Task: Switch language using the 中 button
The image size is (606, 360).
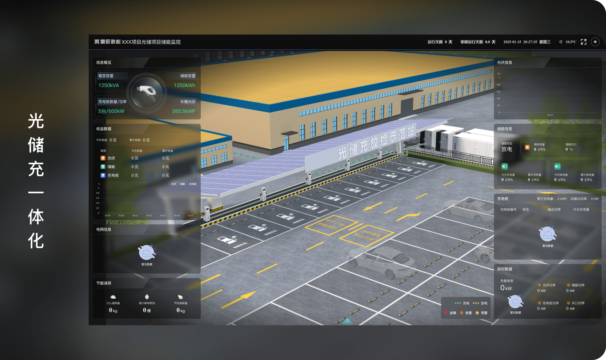Action: [x=595, y=42]
